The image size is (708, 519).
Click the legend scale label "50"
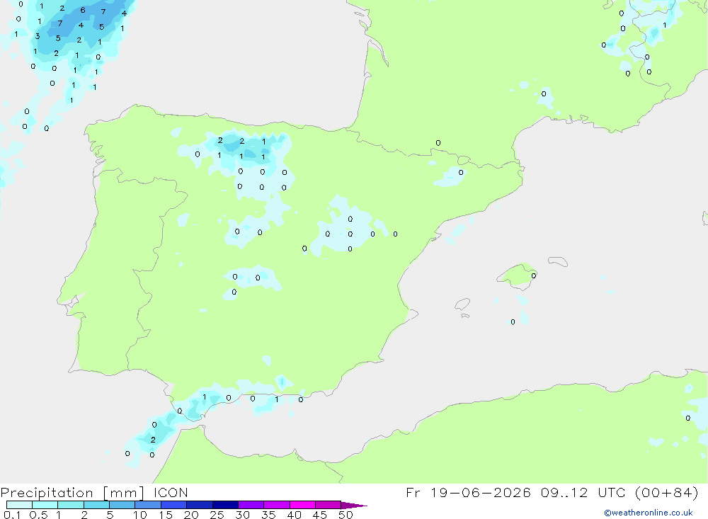tap(346, 515)
